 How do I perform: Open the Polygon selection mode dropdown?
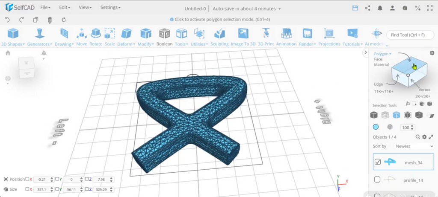tap(383, 54)
